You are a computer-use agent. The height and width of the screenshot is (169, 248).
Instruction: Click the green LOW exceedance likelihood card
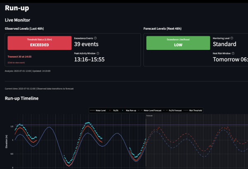(178, 43)
